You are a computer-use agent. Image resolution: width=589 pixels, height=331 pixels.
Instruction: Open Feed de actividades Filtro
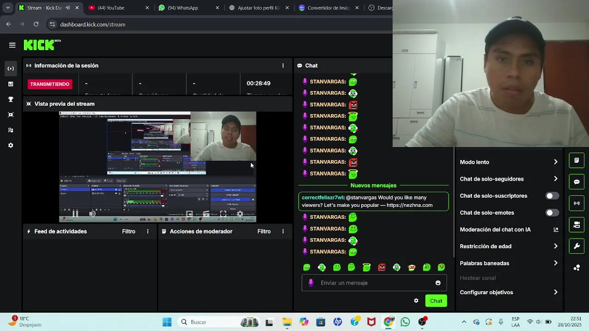tap(129, 231)
